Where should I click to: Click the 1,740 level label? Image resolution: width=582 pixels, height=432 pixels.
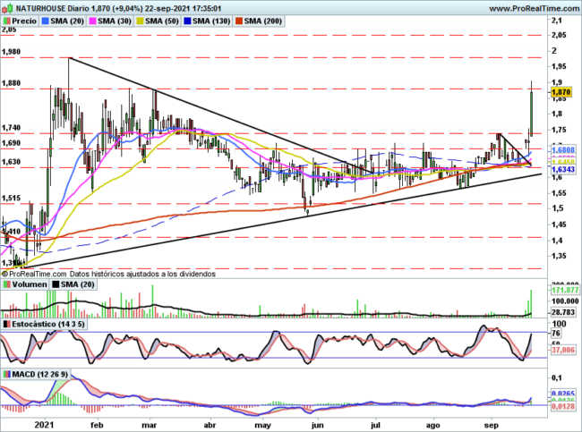(11, 128)
